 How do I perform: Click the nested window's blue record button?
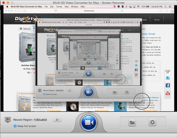click(x=88, y=92)
